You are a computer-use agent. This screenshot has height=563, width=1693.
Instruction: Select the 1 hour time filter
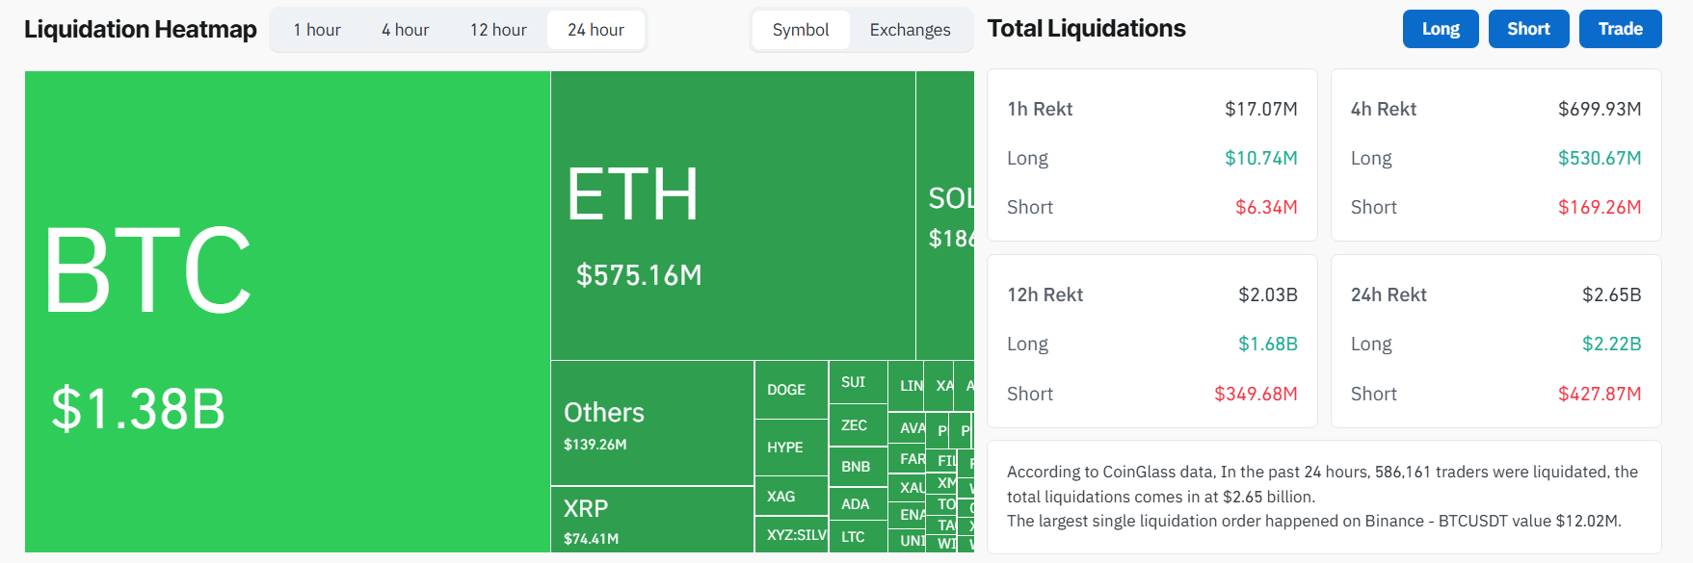click(x=317, y=29)
